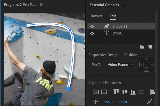This screenshot has width=160, height=106.
Task: Click the New Layer icon
Action: pos(150,47)
